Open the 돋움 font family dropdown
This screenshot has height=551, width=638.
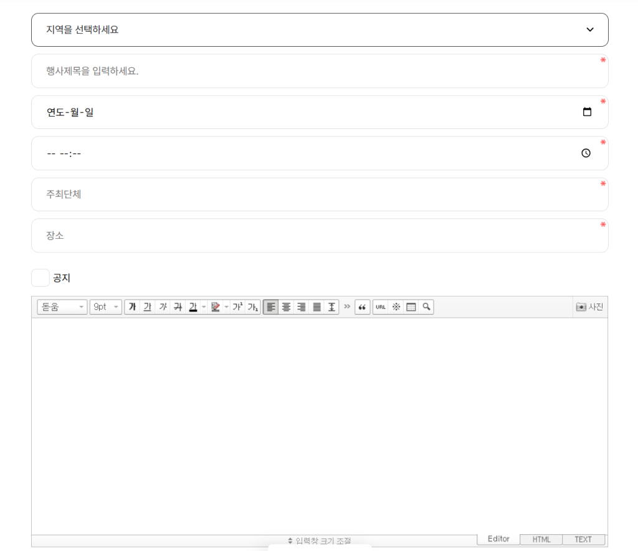pos(62,307)
